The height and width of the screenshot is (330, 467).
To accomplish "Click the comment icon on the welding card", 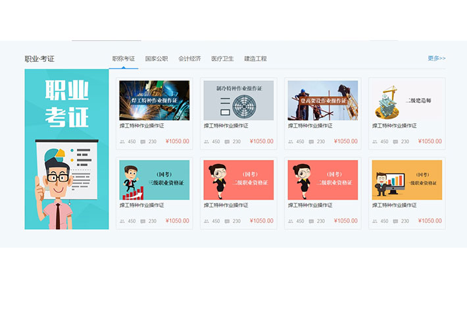I will point(143,142).
